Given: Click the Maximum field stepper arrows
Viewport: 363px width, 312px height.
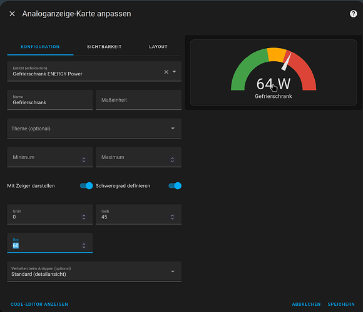Looking at the screenshot, I should coord(172,160).
